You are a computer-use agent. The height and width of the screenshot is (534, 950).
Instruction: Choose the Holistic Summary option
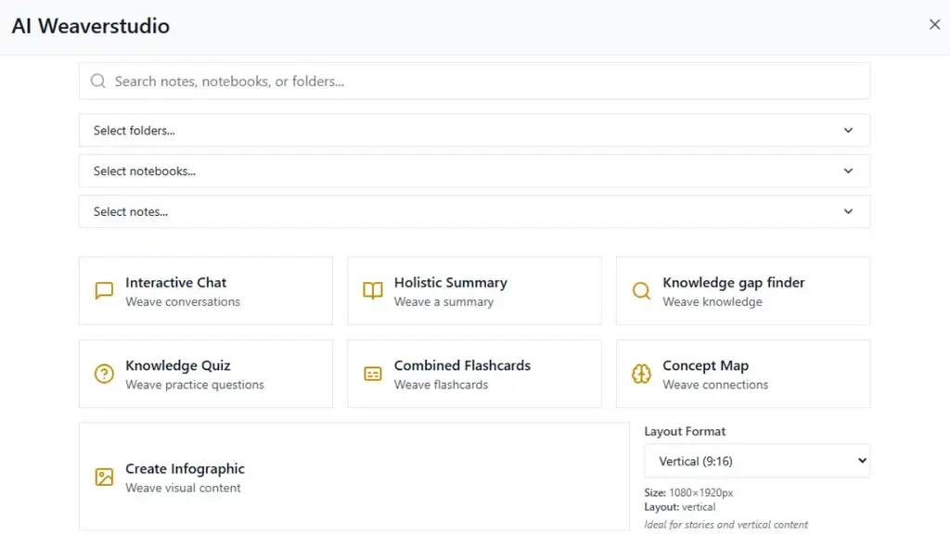pos(474,290)
